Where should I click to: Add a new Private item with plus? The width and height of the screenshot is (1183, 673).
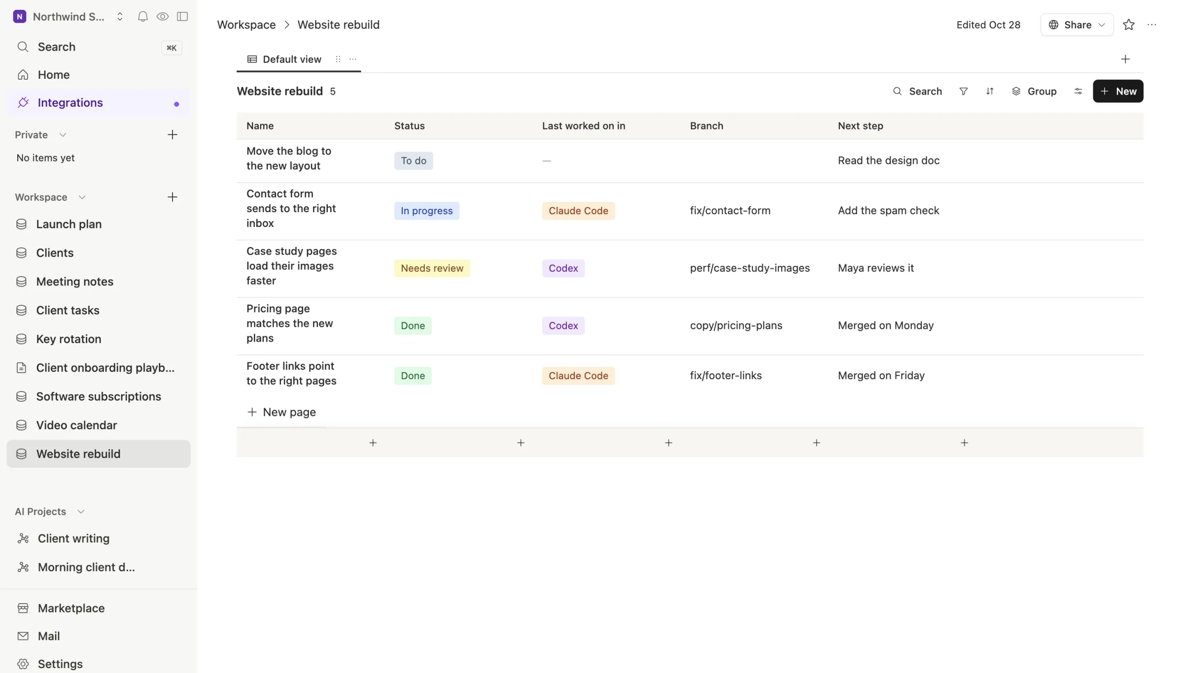point(172,135)
